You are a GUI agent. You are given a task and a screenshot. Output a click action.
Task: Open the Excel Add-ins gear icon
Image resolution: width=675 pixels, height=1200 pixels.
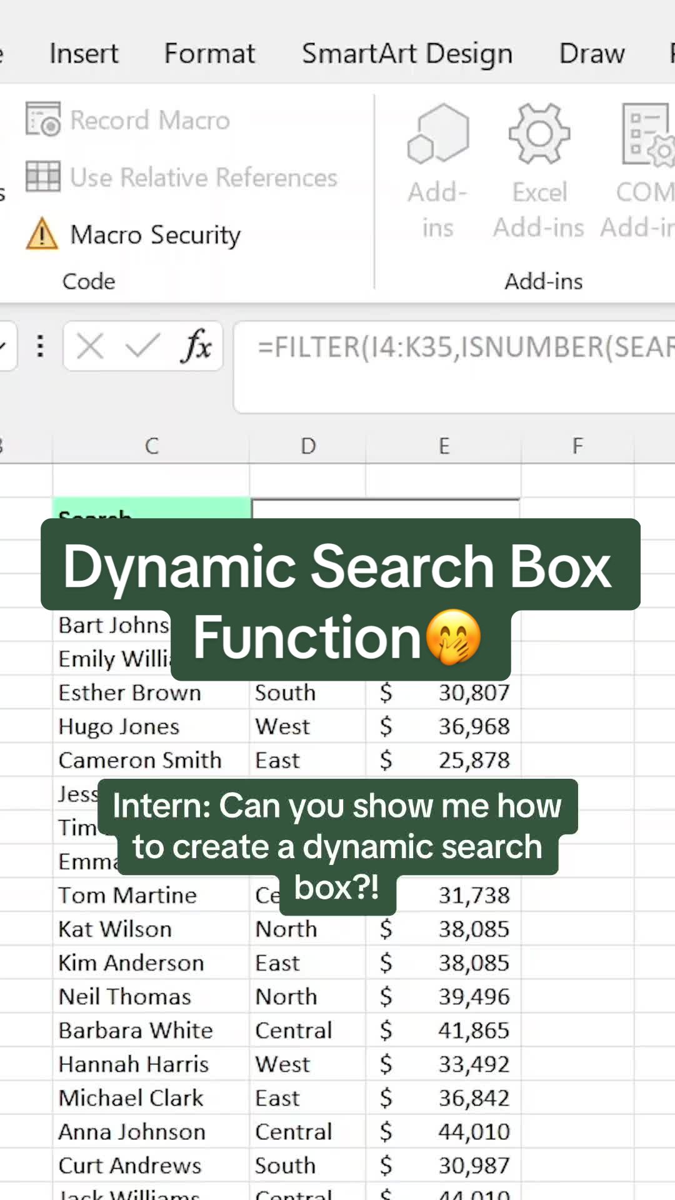(x=539, y=134)
